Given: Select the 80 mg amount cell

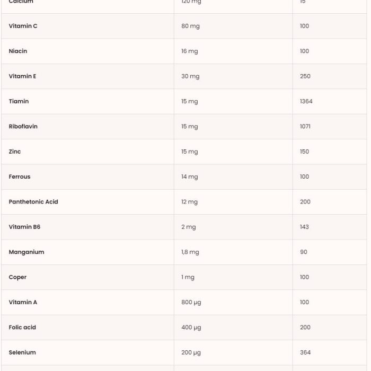Looking at the screenshot, I should coord(190,26).
